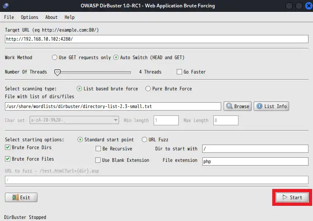Enable the Go Faster checkbox
Viewport: 313px width, 221px height.
click(179, 72)
